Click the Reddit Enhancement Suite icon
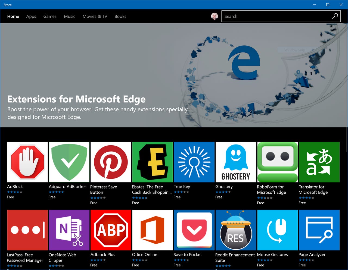Viewport: 348px width, 270px height. (235, 230)
